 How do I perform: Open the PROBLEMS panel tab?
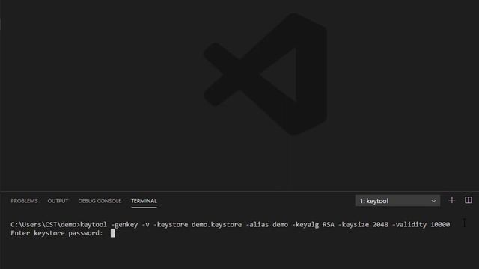point(24,201)
